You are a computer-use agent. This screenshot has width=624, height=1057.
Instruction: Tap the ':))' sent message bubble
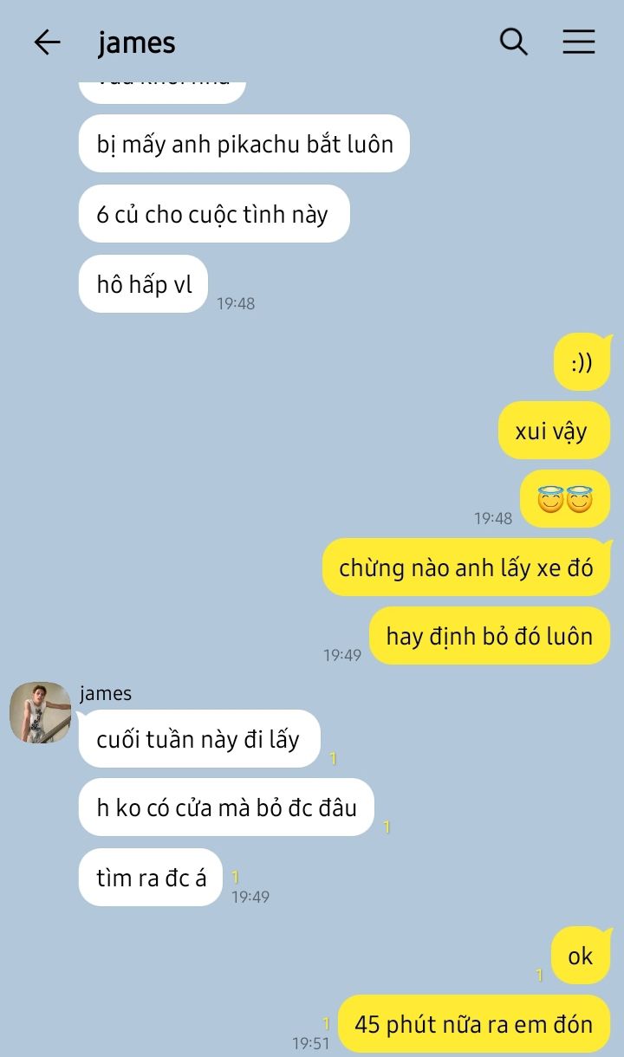(x=582, y=362)
